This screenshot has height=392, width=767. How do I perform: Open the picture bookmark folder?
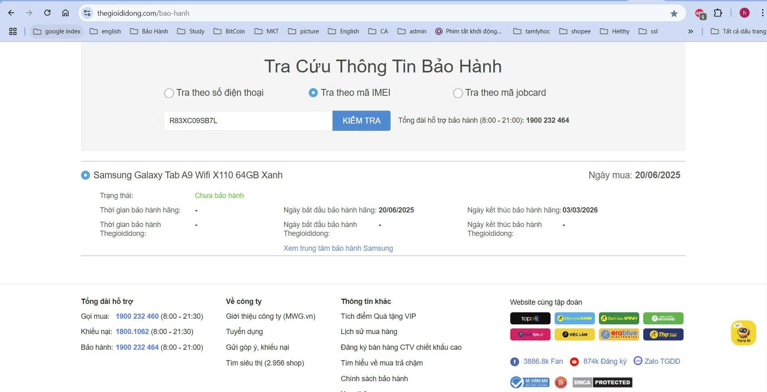(303, 31)
